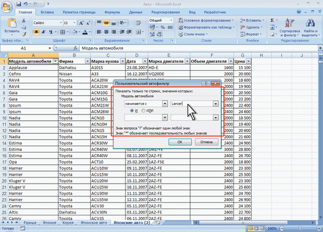Open the Фирма column filter dropdown
Viewport: 323px width, 232px height.
pyautogui.click(x=88, y=61)
